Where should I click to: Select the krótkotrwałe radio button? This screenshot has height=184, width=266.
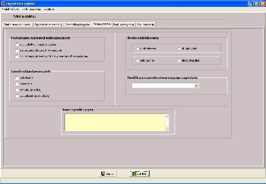(x=137, y=48)
